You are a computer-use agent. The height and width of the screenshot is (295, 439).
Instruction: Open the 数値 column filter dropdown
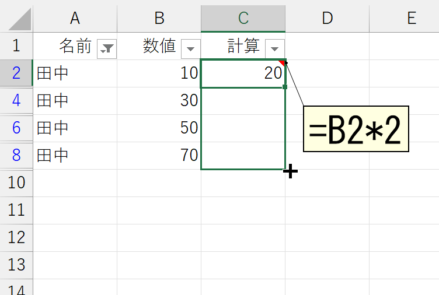tap(191, 49)
